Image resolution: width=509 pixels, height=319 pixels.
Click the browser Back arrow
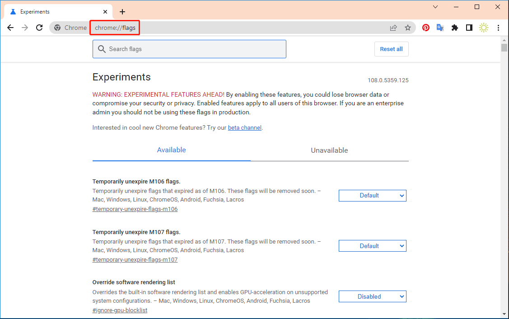pyautogui.click(x=10, y=28)
